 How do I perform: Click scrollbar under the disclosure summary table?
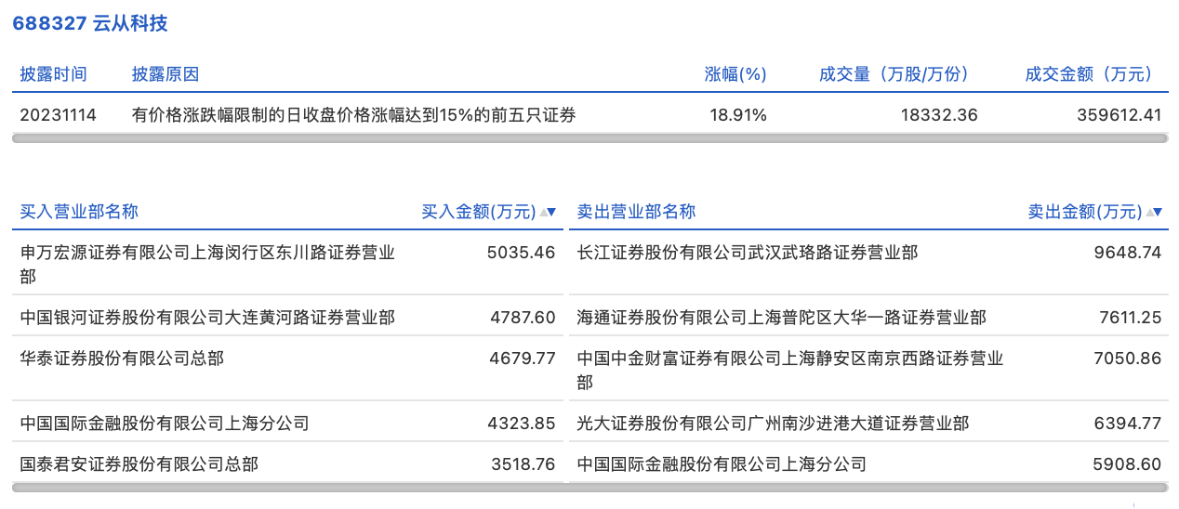(x=589, y=138)
